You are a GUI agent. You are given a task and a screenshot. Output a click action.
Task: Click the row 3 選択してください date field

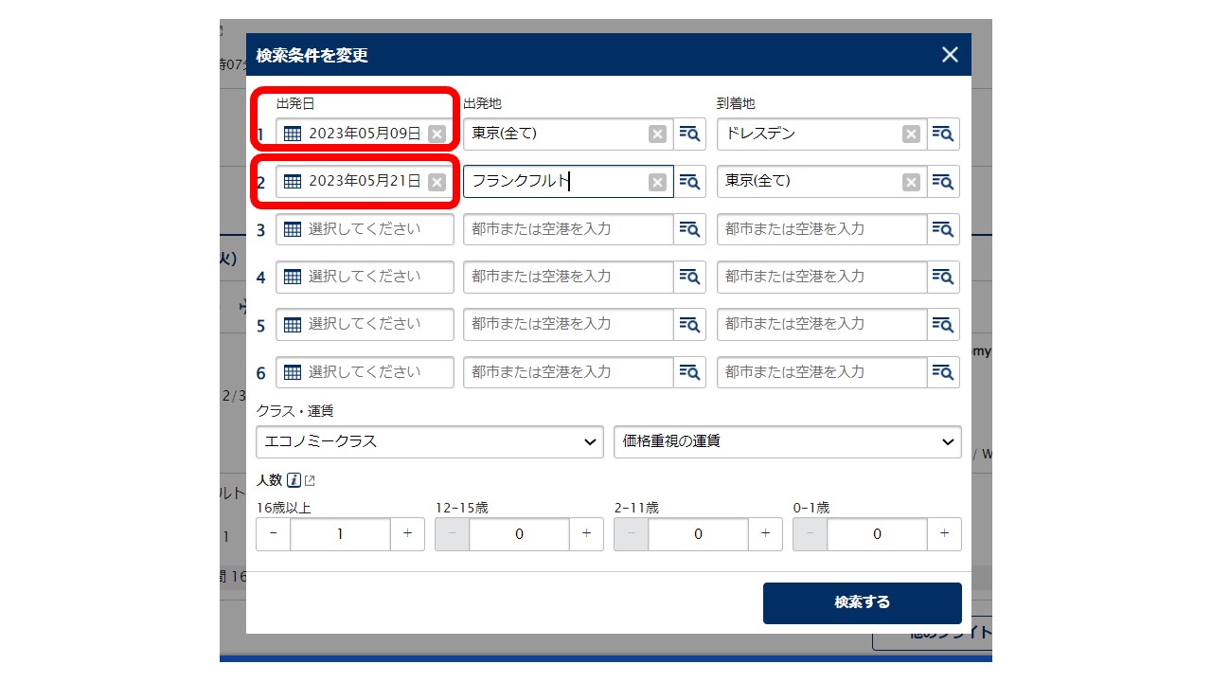pos(365,229)
